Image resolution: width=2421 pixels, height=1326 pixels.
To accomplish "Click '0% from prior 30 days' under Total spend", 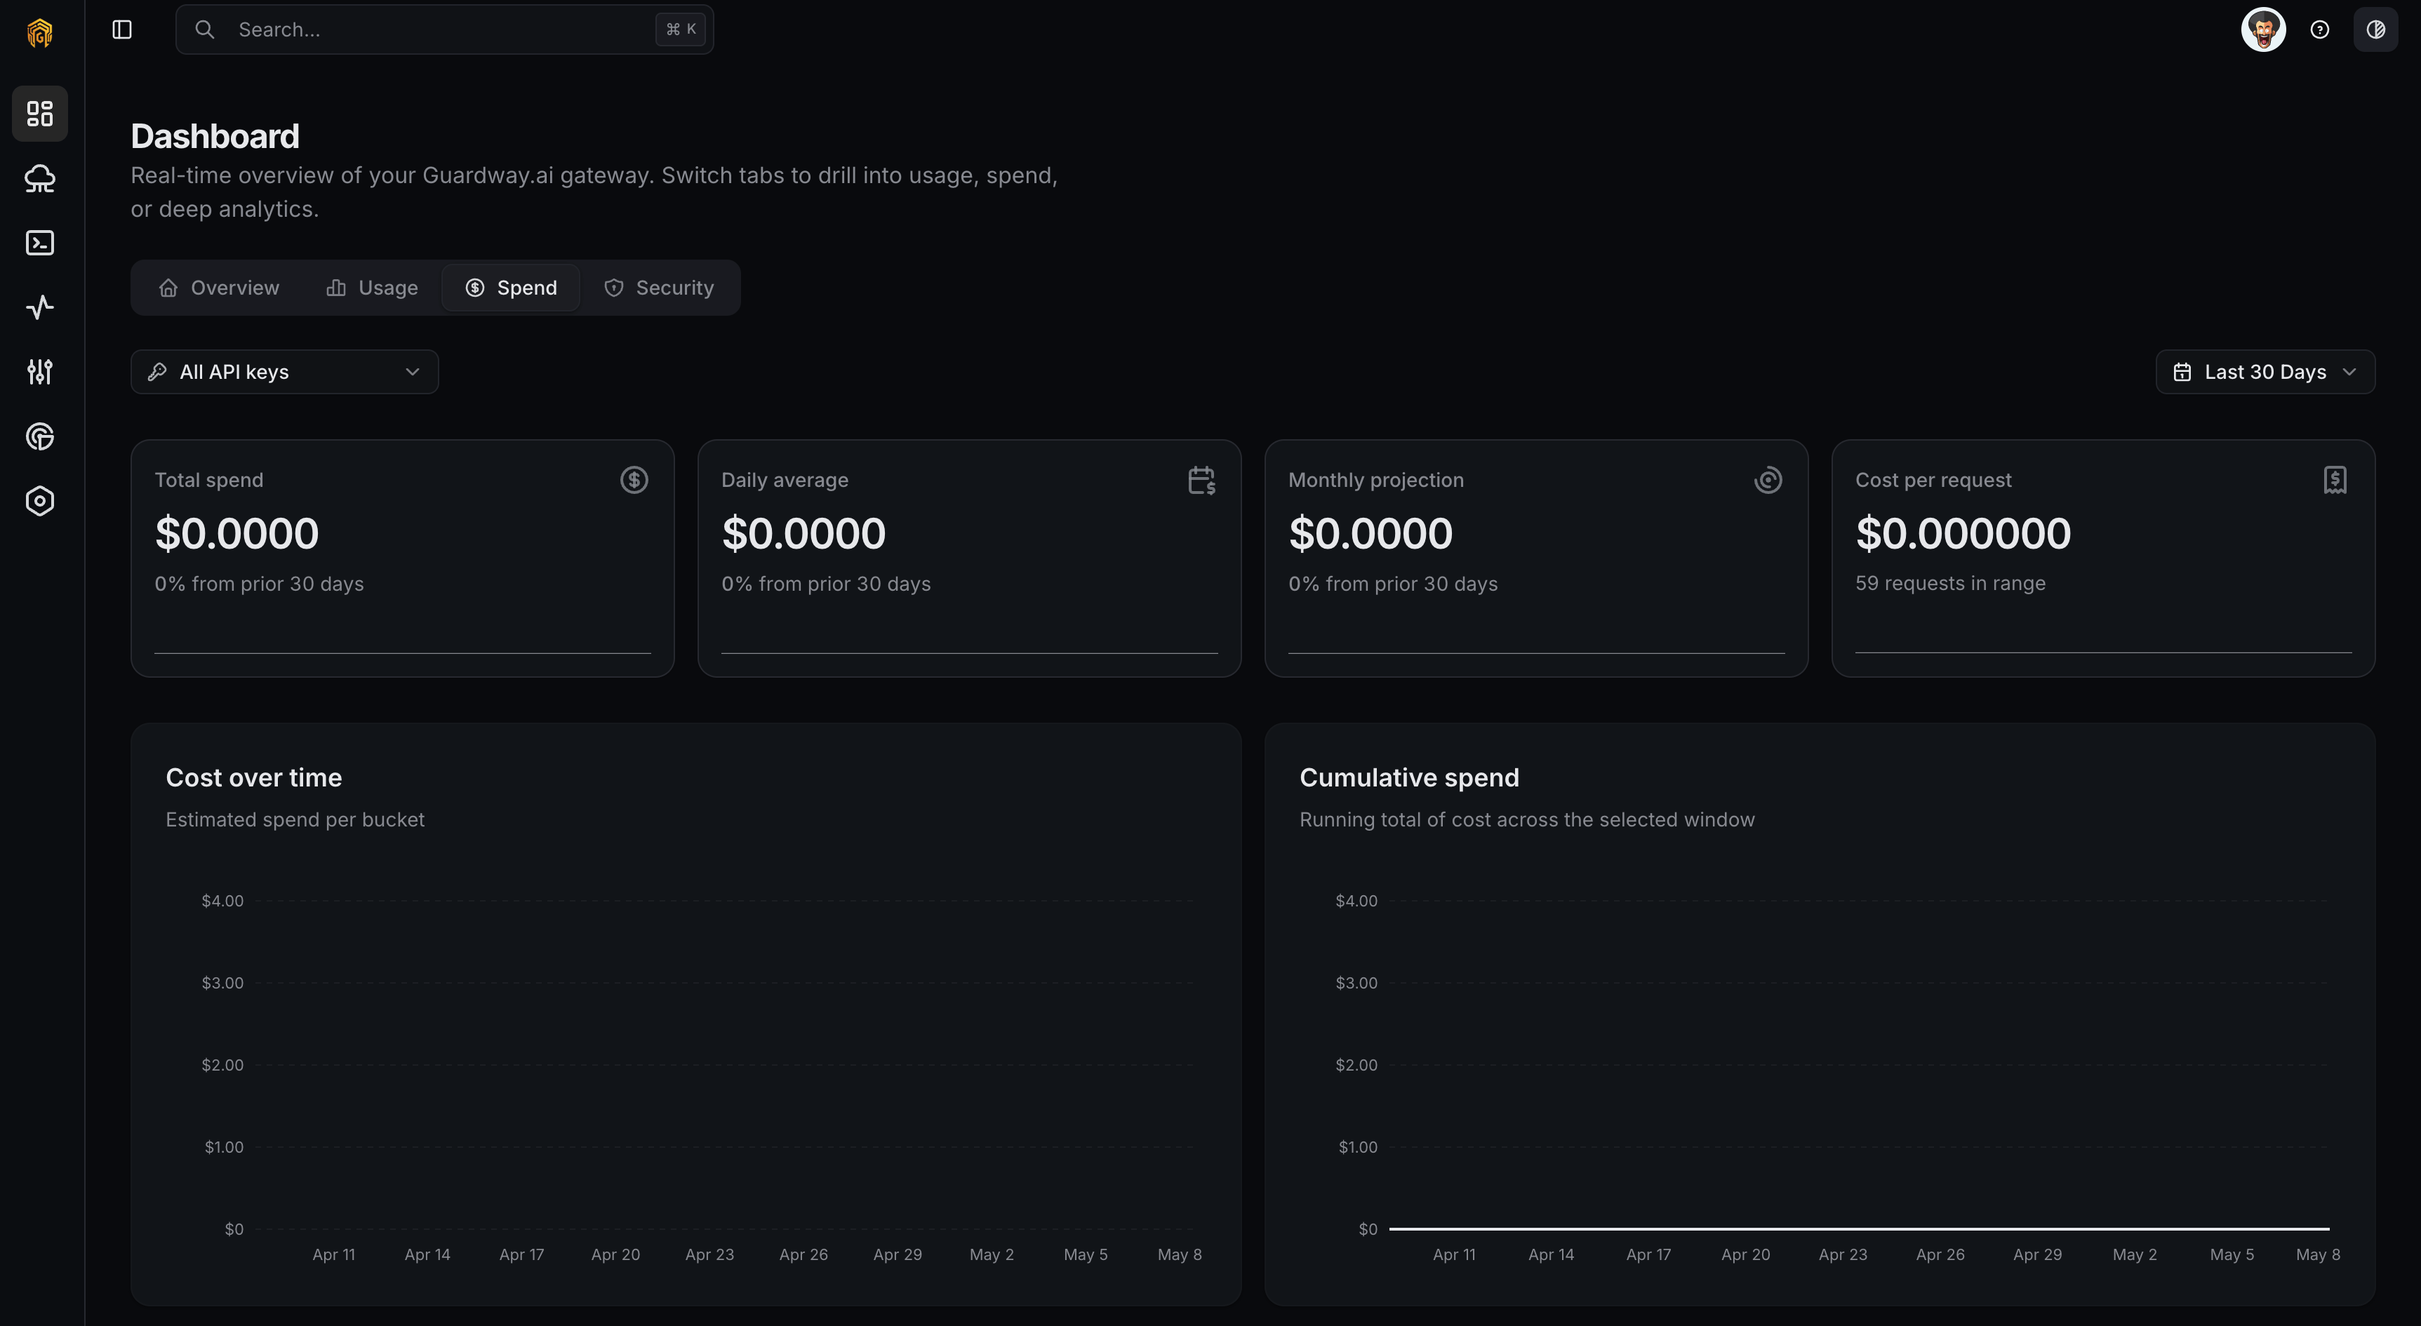I will click(260, 584).
